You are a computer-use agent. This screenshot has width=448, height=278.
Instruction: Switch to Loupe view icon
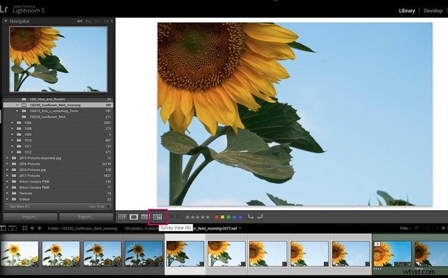(x=134, y=217)
